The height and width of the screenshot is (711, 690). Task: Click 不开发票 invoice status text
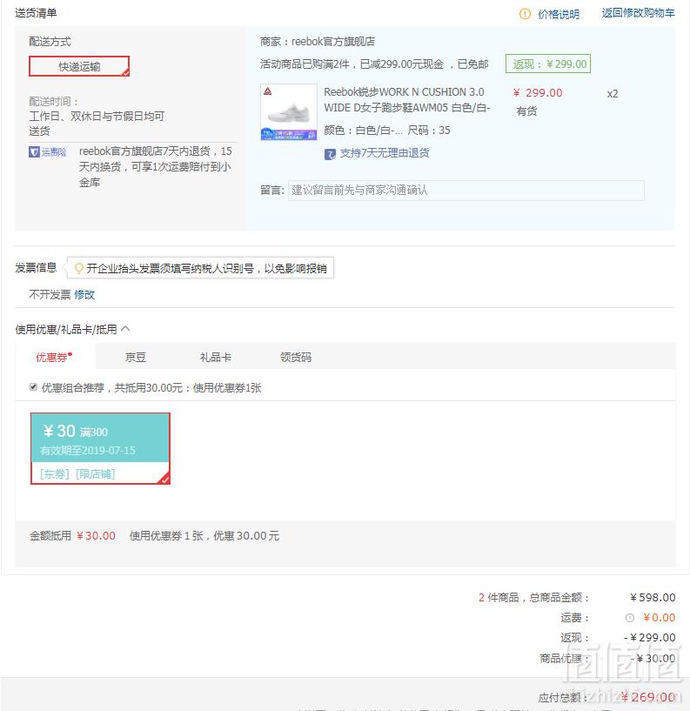point(50,295)
